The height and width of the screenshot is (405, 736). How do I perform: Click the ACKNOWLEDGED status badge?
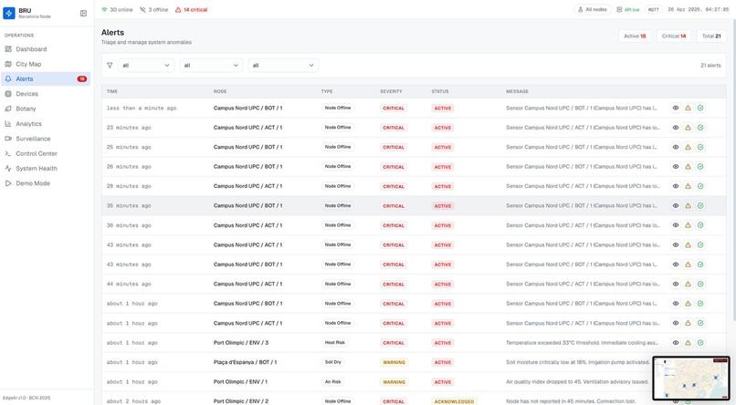454,401
